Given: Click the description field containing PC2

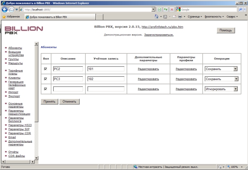Looking at the screenshot, I should 68,69.
